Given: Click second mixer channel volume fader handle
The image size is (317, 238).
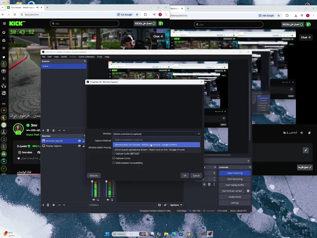Looking at the screenshot, I should pos(106,181).
